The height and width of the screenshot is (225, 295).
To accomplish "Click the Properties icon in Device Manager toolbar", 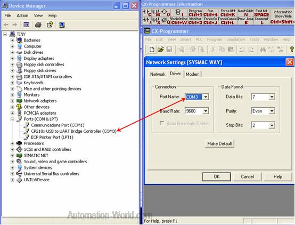I will pos(50,25).
